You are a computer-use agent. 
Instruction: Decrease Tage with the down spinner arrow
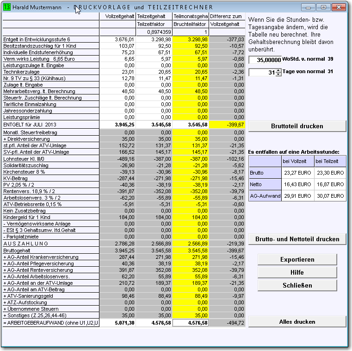(278, 75)
